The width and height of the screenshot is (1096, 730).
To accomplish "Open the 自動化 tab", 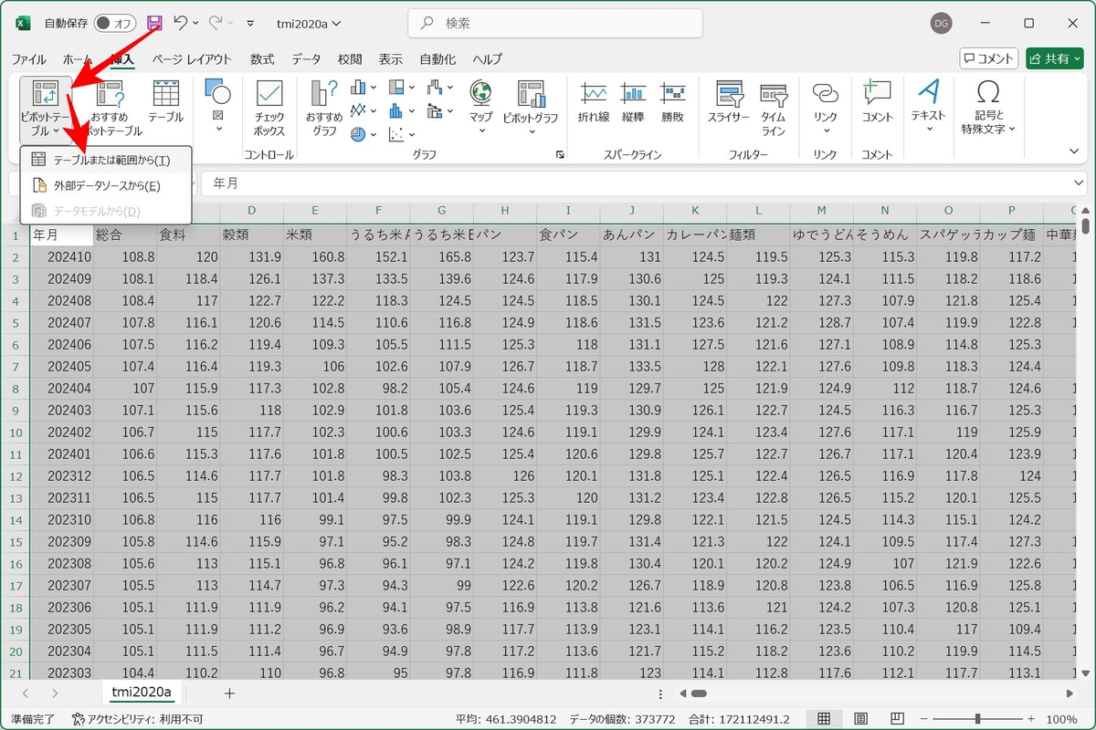I will coord(437,59).
